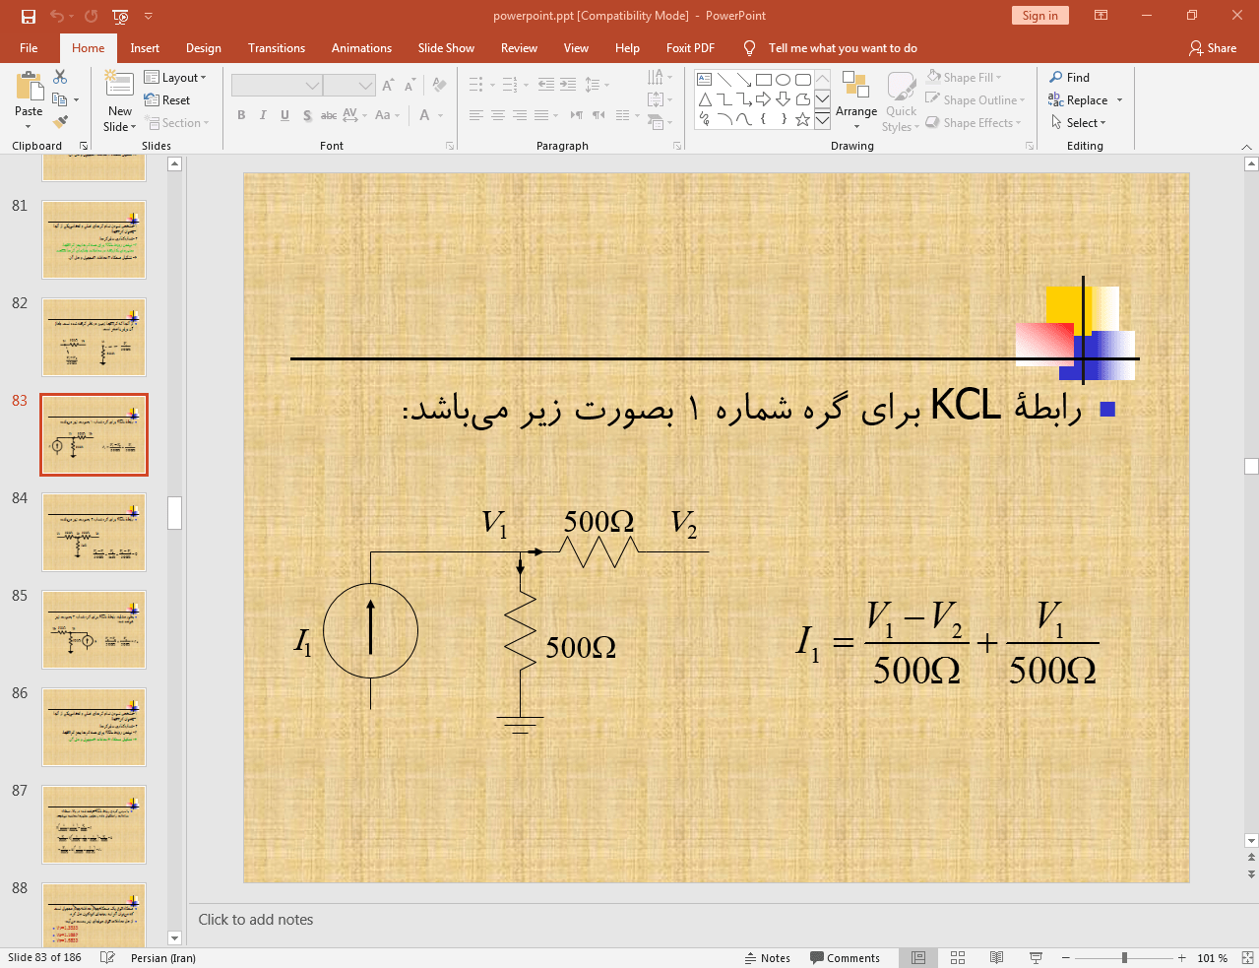Open the Shape Fill dropdown

pos(964,78)
